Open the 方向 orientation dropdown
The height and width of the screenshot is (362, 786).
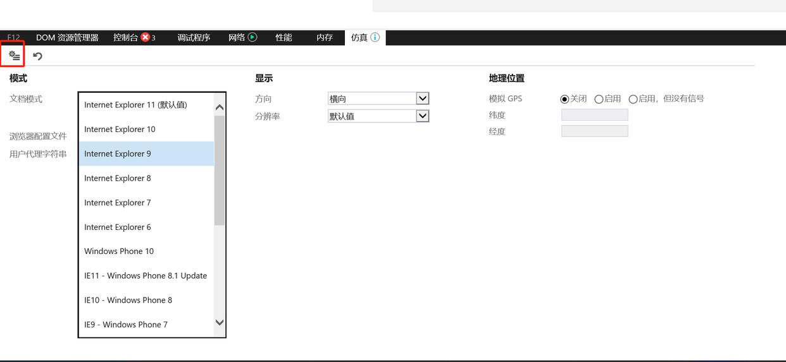pos(378,99)
